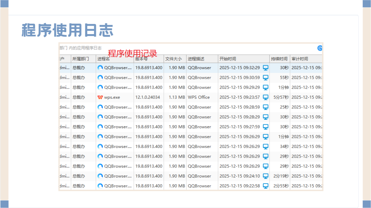Open the screen icon in the wps.exe row
The image size is (371, 208).
266,97
